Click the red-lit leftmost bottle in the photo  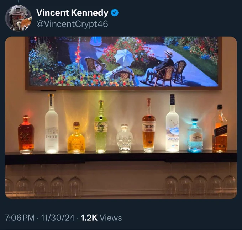point(26,134)
